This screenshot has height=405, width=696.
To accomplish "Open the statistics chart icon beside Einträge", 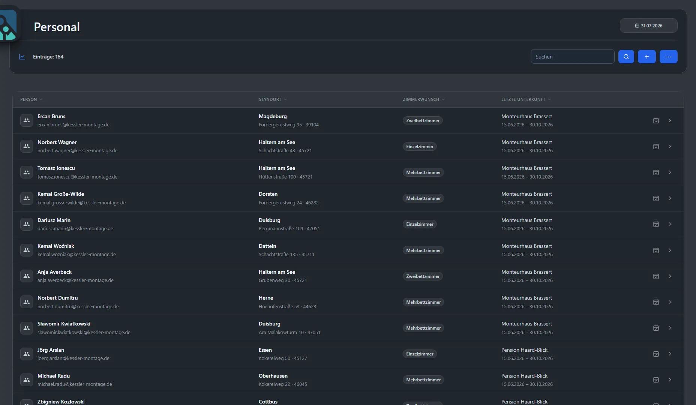I will coord(22,57).
